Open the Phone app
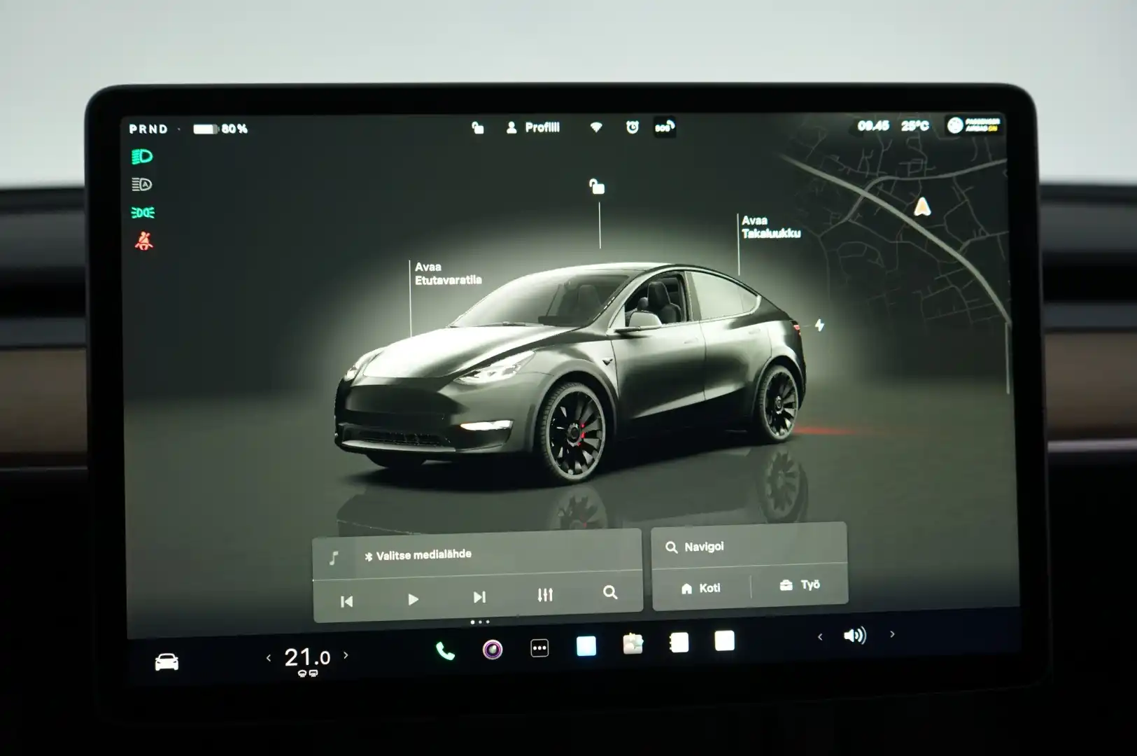Viewport: 1137px width, 756px height. tap(445, 651)
